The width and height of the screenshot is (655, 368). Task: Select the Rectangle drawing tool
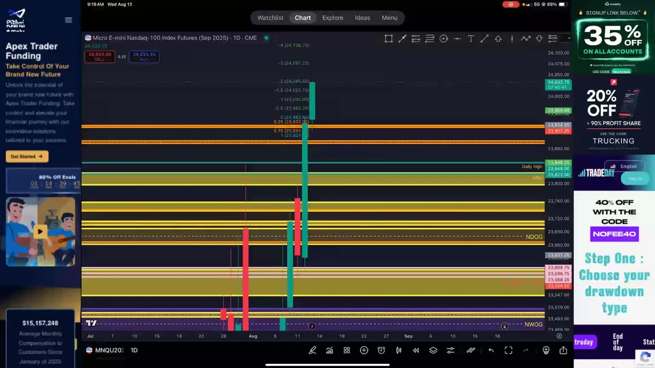pyautogui.click(x=389, y=39)
